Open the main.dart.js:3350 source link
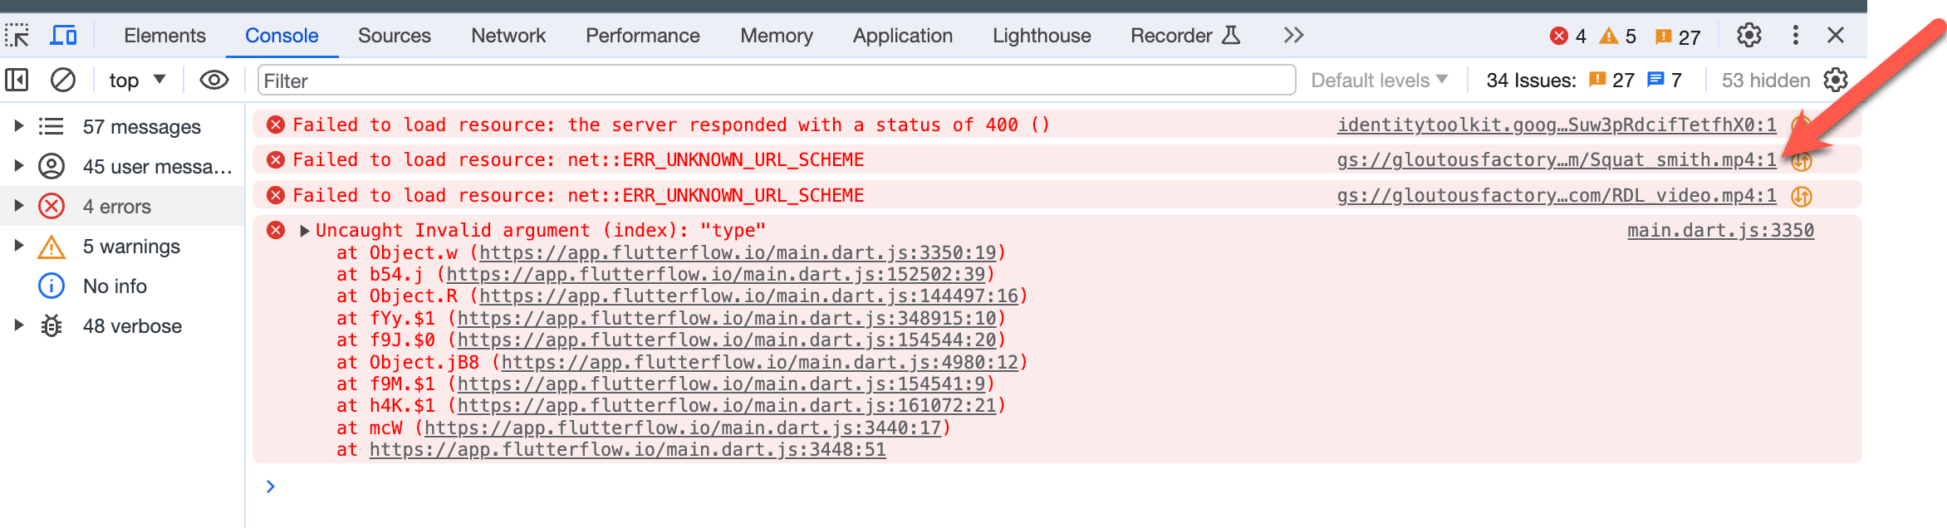The width and height of the screenshot is (1947, 528). (x=1719, y=230)
